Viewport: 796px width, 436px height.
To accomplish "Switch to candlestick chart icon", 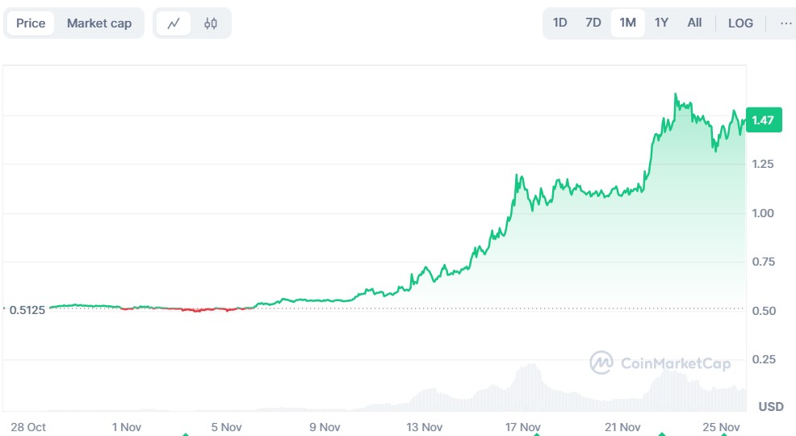I will point(211,23).
